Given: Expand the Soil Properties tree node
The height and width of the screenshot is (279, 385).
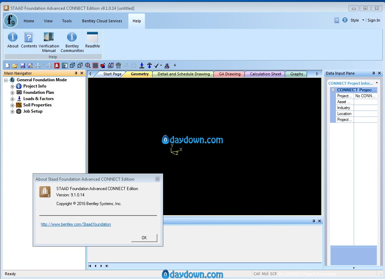Looking at the screenshot, I should tap(12, 105).
